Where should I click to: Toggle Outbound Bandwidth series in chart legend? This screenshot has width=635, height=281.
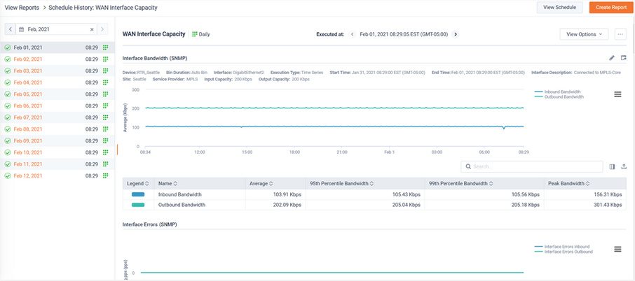tap(559, 97)
